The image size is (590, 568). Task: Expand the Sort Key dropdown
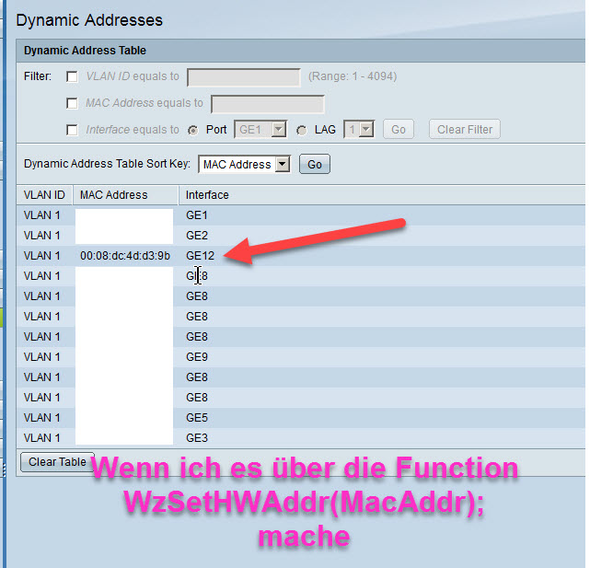point(244,165)
